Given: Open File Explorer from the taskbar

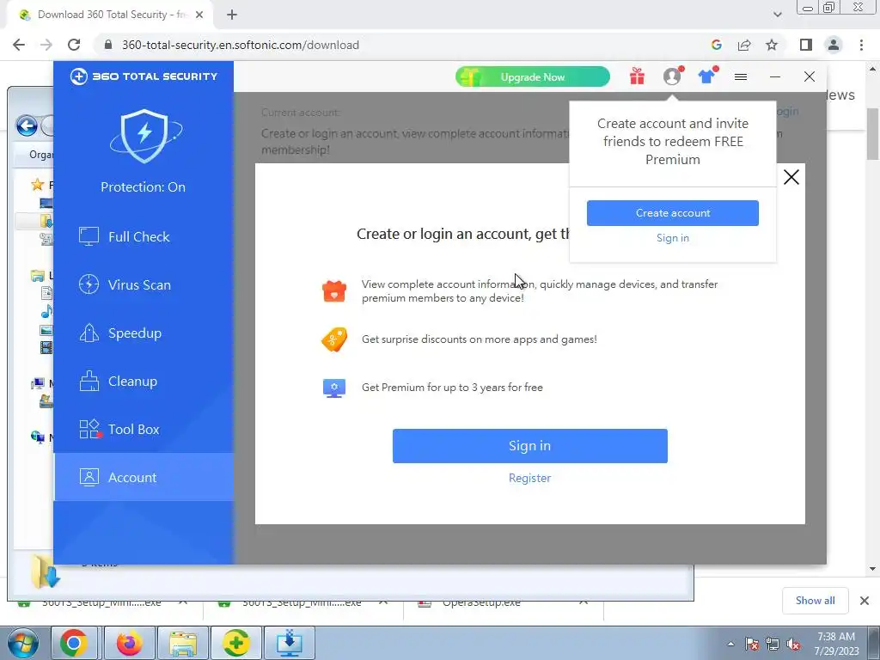Looking at the screenshot, I should click(183, 643).
